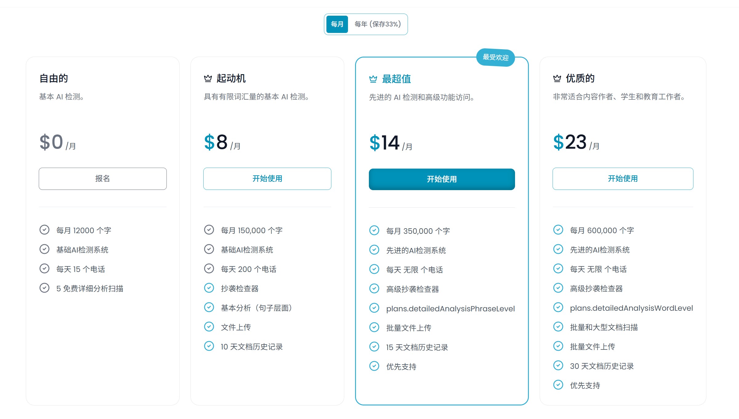Click crown icon beside 起动机 plan

[208, 78]
